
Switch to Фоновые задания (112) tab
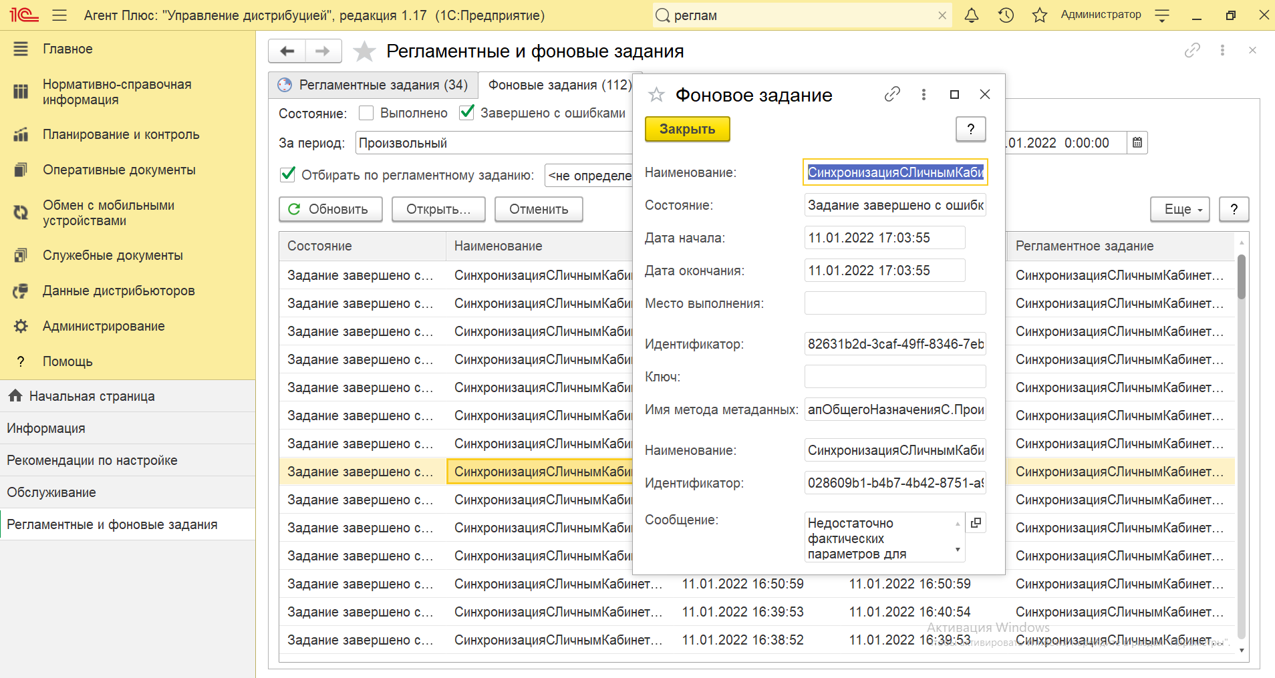[560, 85]
